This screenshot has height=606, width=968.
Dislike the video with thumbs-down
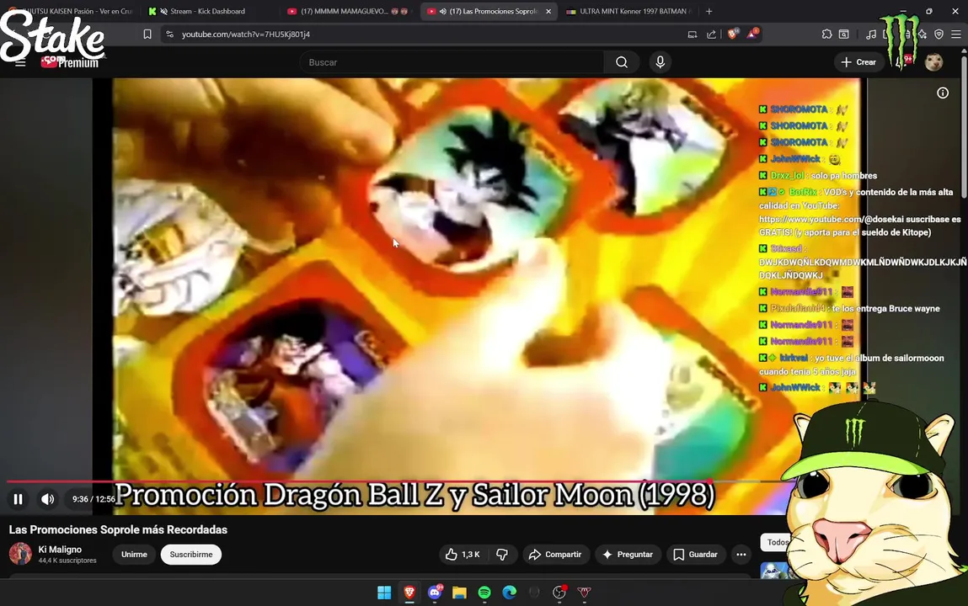pos(502,554)
